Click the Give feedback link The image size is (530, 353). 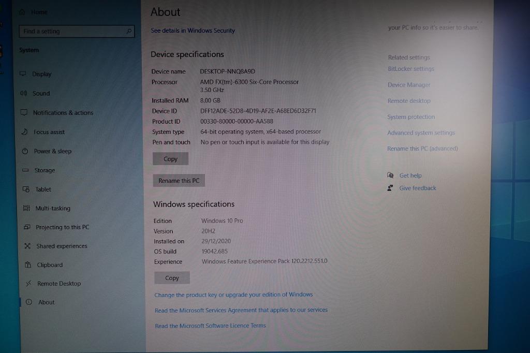tap(418, 188)
